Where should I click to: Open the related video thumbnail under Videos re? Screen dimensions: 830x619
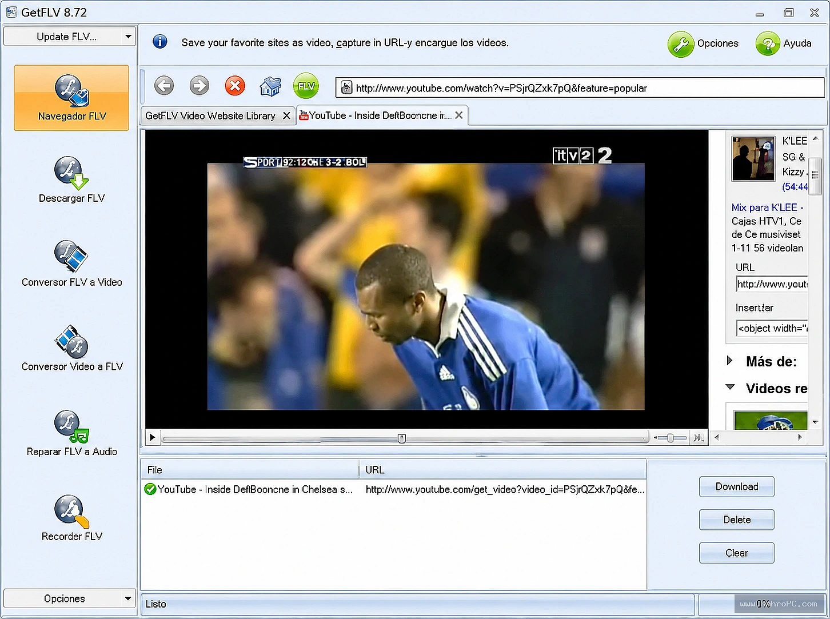point(771,421)
